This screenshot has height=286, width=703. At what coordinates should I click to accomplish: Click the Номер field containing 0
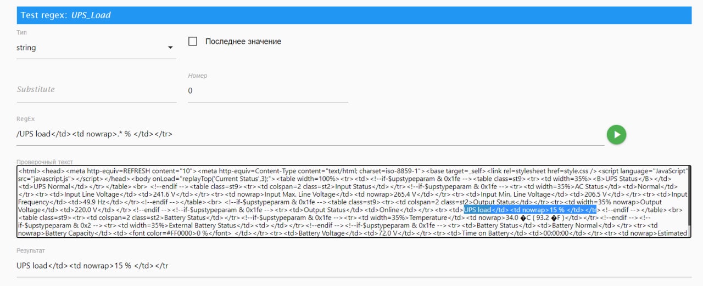point(268,90)
